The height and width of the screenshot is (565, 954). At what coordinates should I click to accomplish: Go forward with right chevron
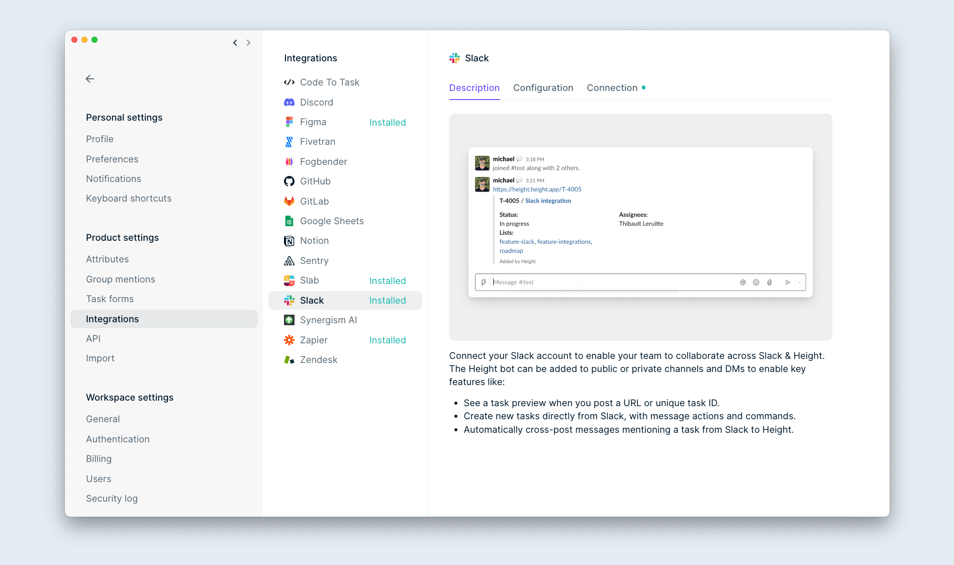point(248,43)
